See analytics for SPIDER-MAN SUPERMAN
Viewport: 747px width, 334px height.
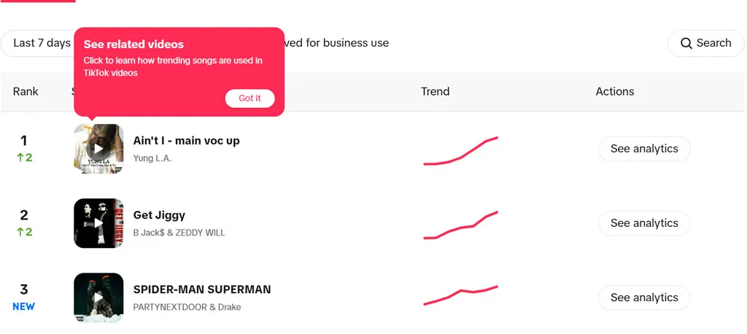(644, 298)
